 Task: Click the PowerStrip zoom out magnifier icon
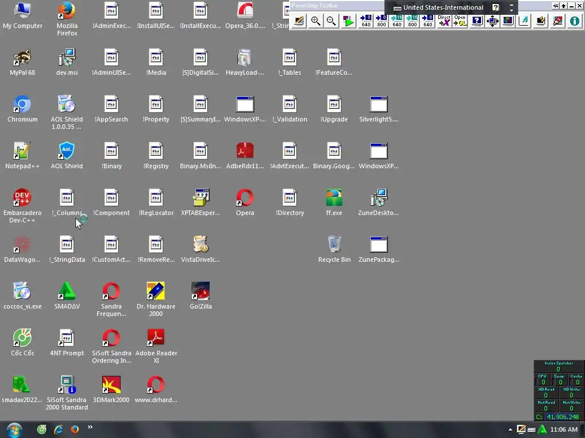(x=331, y=21)
